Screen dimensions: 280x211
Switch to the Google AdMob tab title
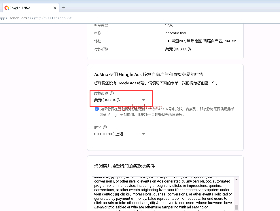point(20,8)
